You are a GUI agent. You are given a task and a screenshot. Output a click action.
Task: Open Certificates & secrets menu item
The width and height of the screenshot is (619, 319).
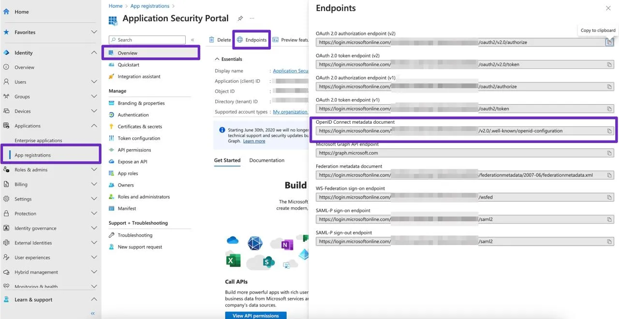tap(140, 127)
